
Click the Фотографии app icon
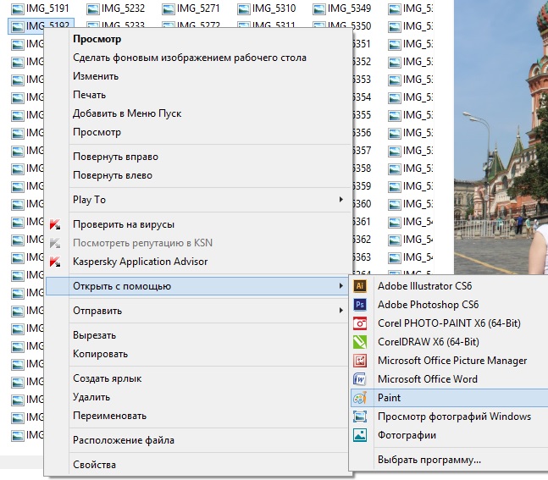[360, 435]
